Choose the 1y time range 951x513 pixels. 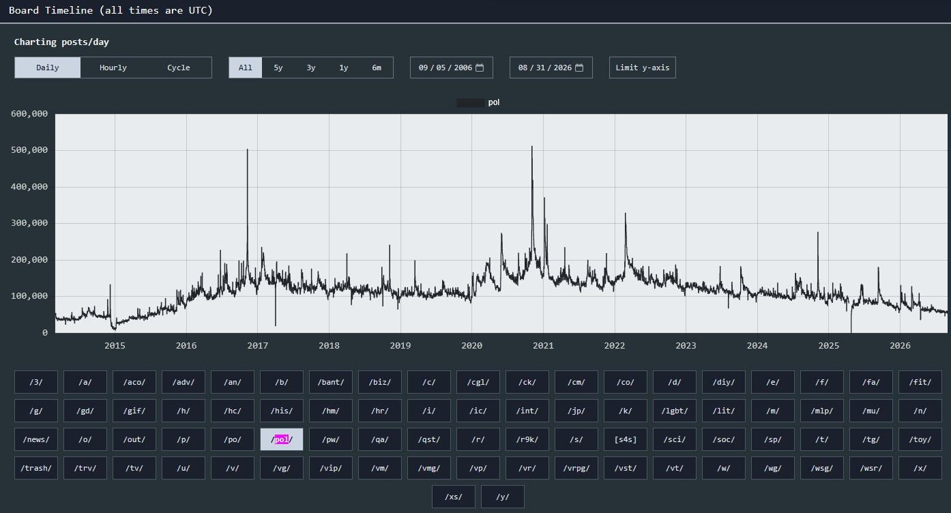(344, 68)
